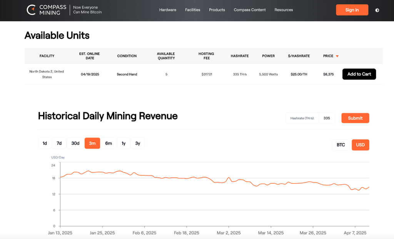Image resolution: width=394 pixels, height=239 pixels.
Task: Select the 7d time range
Action: [59, 143]
